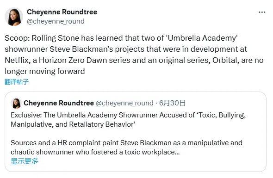
Task: Open the three-dot more options menu
Action: click(262, 12)
